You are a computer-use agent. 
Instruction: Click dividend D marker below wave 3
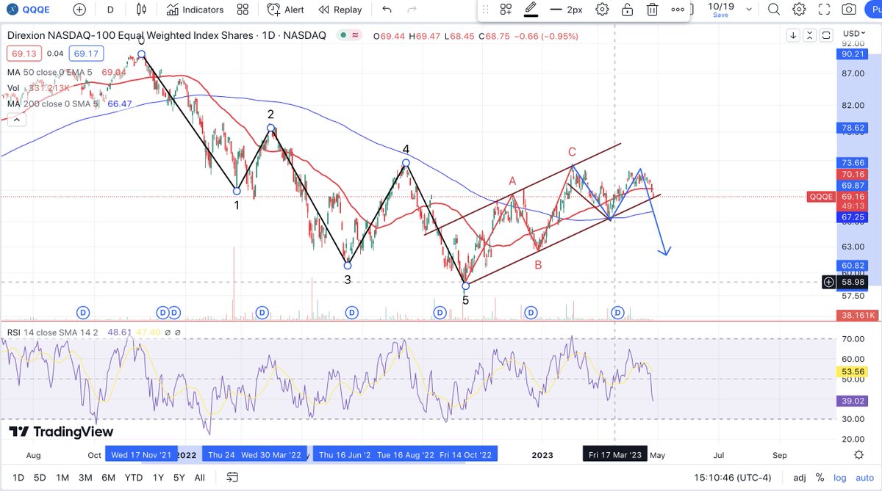(352, 313)
